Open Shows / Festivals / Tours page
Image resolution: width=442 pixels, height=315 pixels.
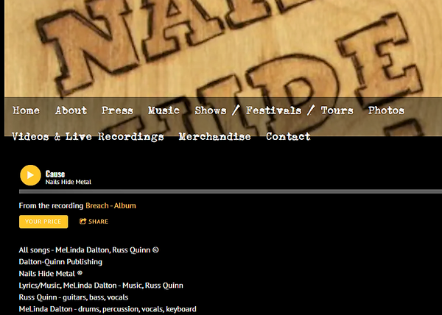[x=274, y=110]
